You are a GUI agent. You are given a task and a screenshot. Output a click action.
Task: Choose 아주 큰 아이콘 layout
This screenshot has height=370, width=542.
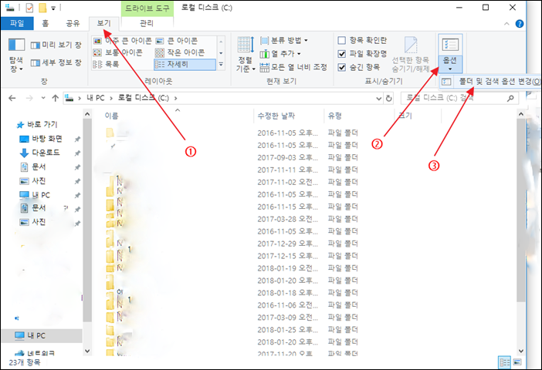click(x=123, y=41)
